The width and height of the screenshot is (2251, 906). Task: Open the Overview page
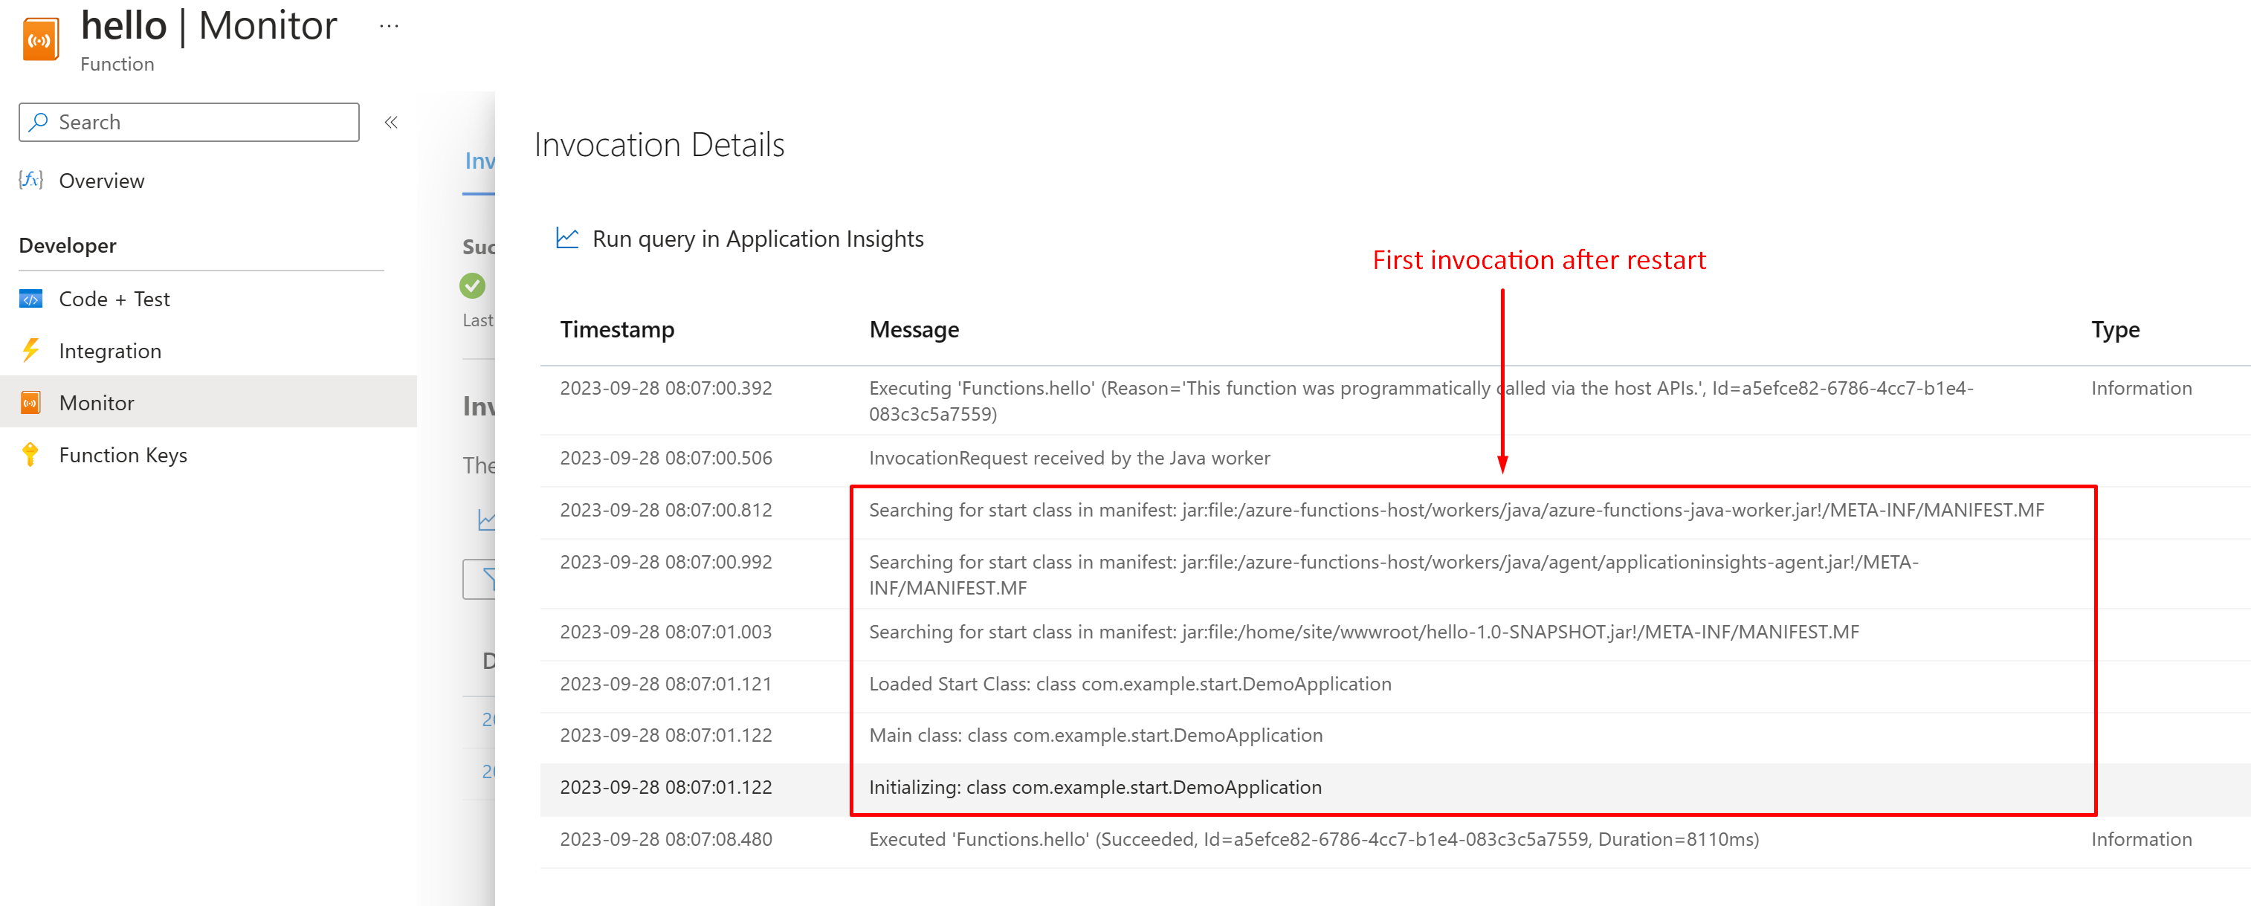(x=101, y=181)
